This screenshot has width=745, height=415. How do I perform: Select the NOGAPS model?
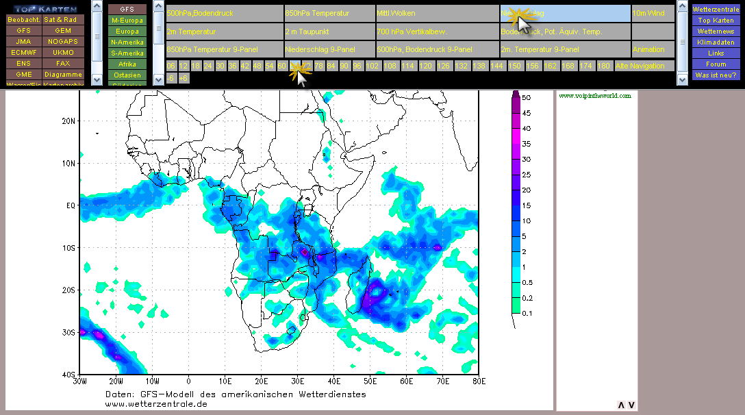(63, 41)
